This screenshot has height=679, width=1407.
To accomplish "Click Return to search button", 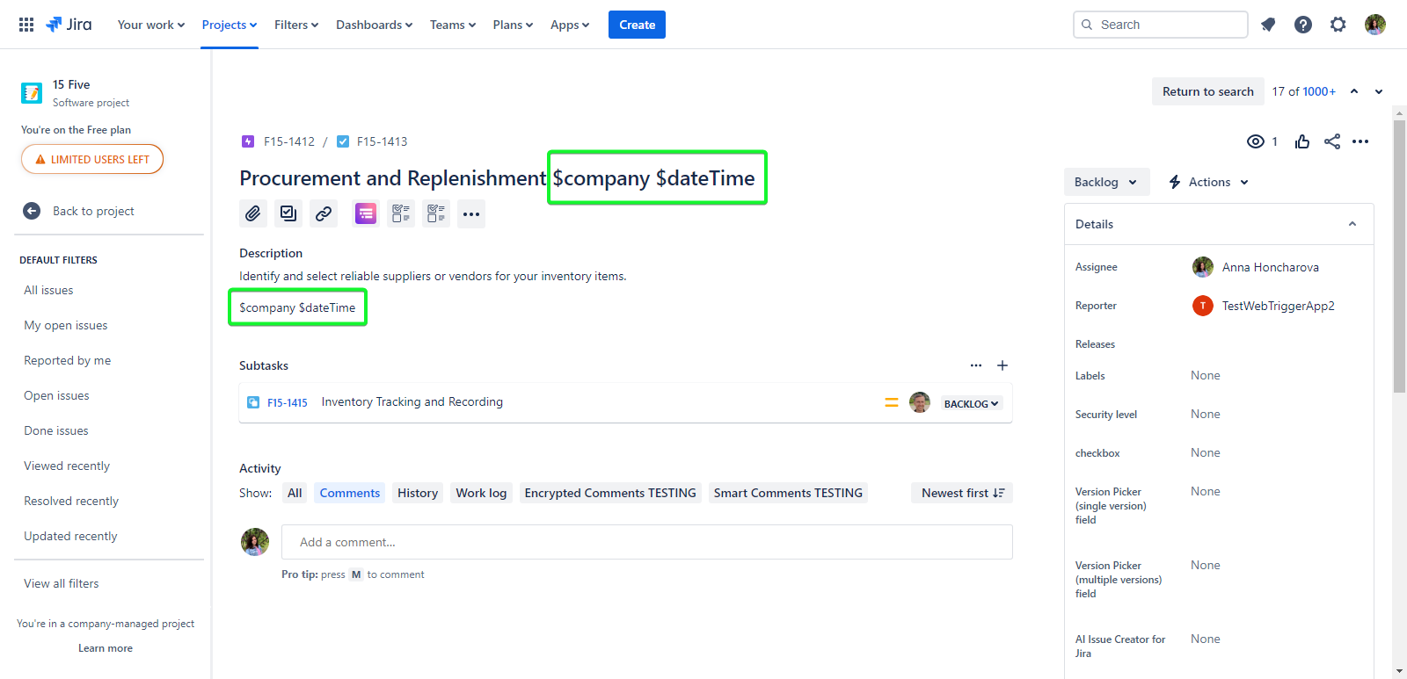I will click(1207, 91).
